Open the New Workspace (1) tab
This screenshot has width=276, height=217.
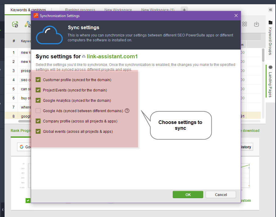tap(158, 10)
